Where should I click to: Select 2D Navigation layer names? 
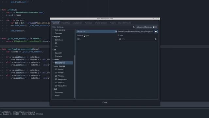pos(61,79)
